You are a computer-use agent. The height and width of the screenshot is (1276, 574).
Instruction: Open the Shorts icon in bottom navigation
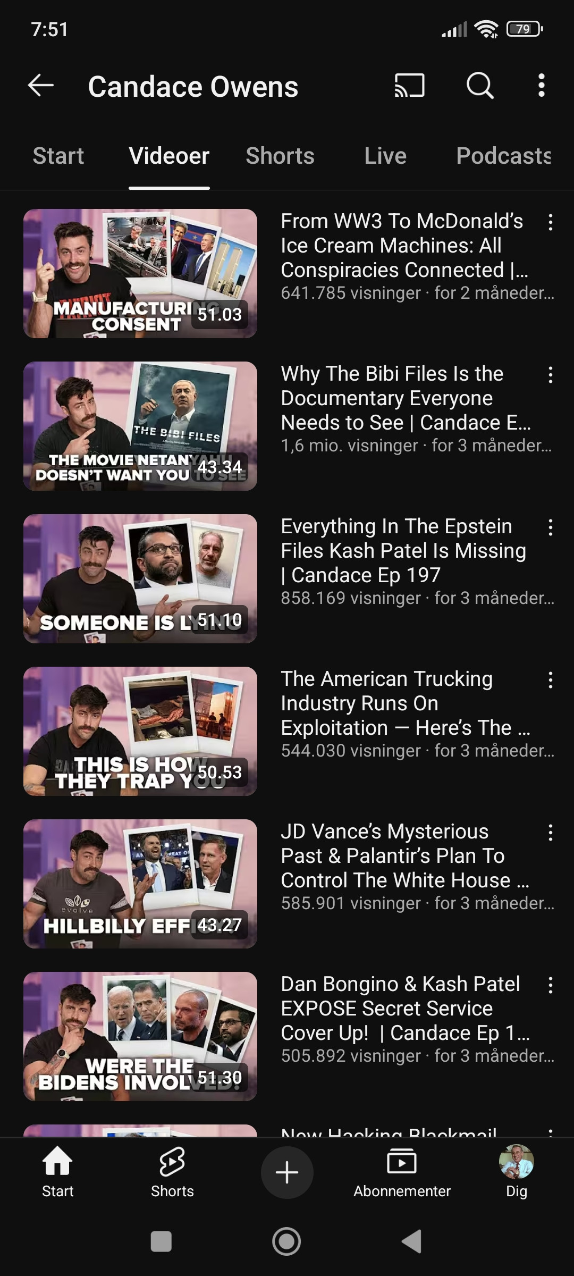(x=172, y=1172)
